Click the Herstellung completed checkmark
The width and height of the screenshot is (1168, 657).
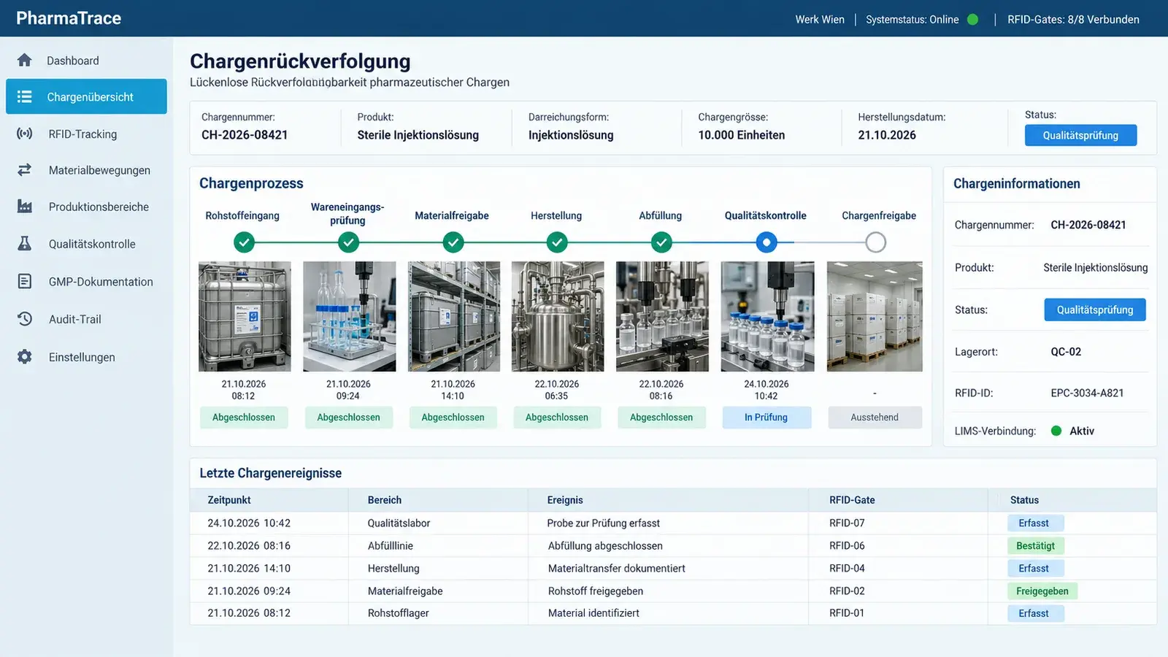point(557,242)
